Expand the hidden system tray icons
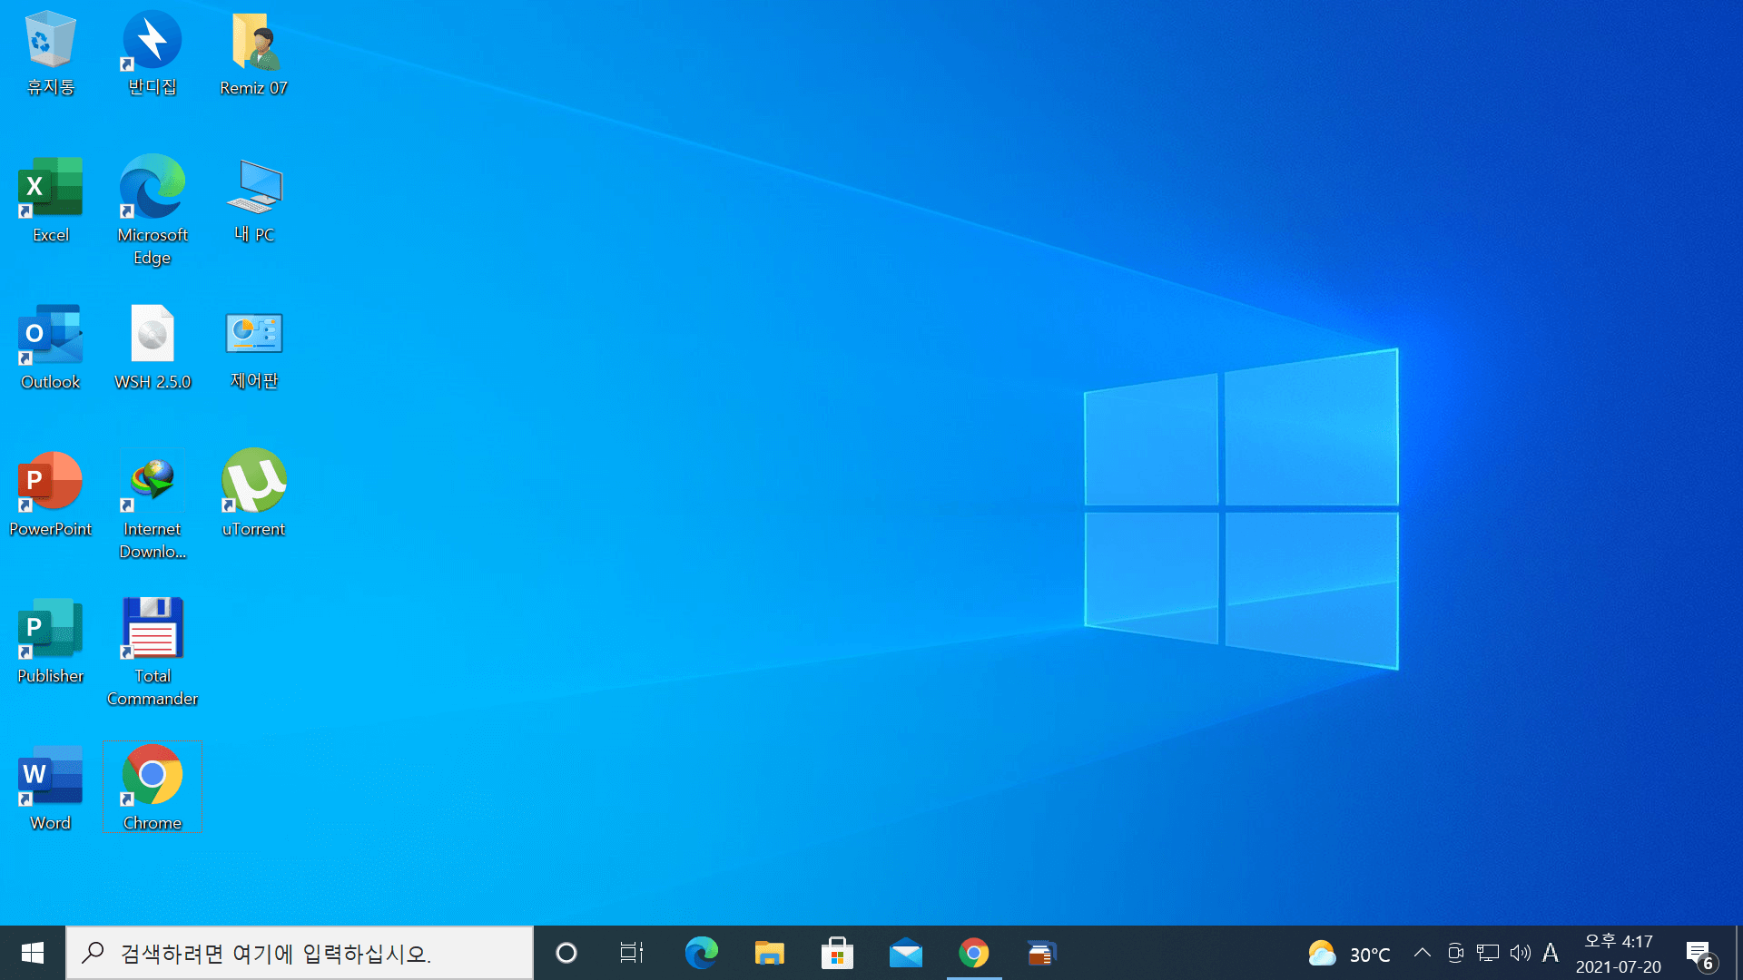Screen dimensions: 1743x980 point(1423,953)
